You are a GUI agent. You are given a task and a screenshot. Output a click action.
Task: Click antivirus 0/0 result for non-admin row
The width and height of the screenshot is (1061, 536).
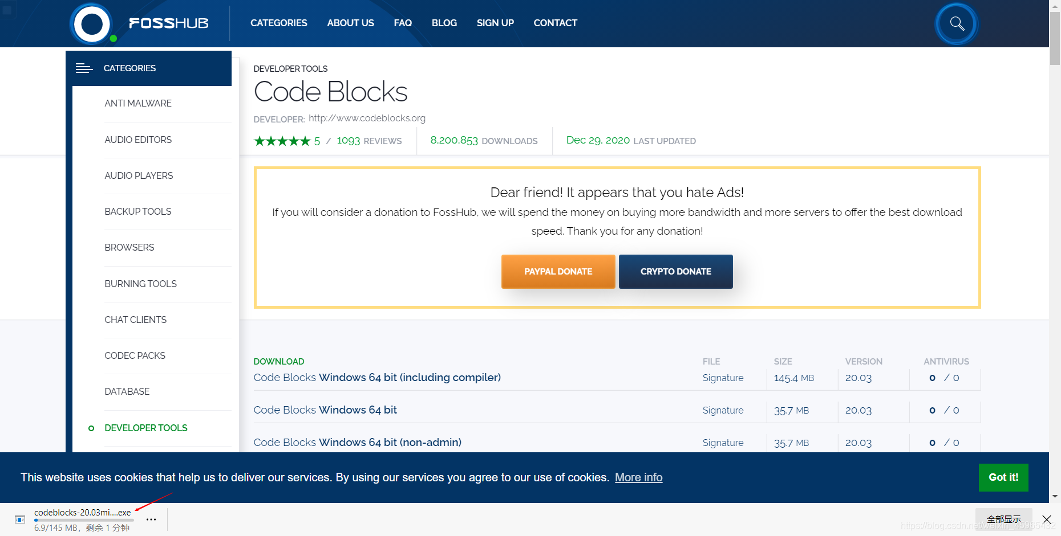[944, 443]
